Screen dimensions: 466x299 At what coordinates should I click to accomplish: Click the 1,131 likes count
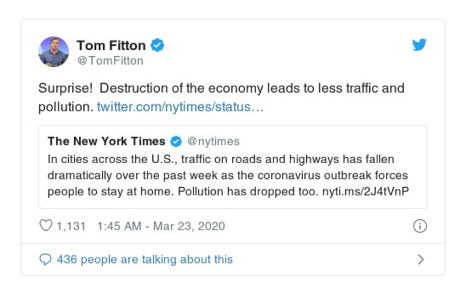(x=71, y=226)
